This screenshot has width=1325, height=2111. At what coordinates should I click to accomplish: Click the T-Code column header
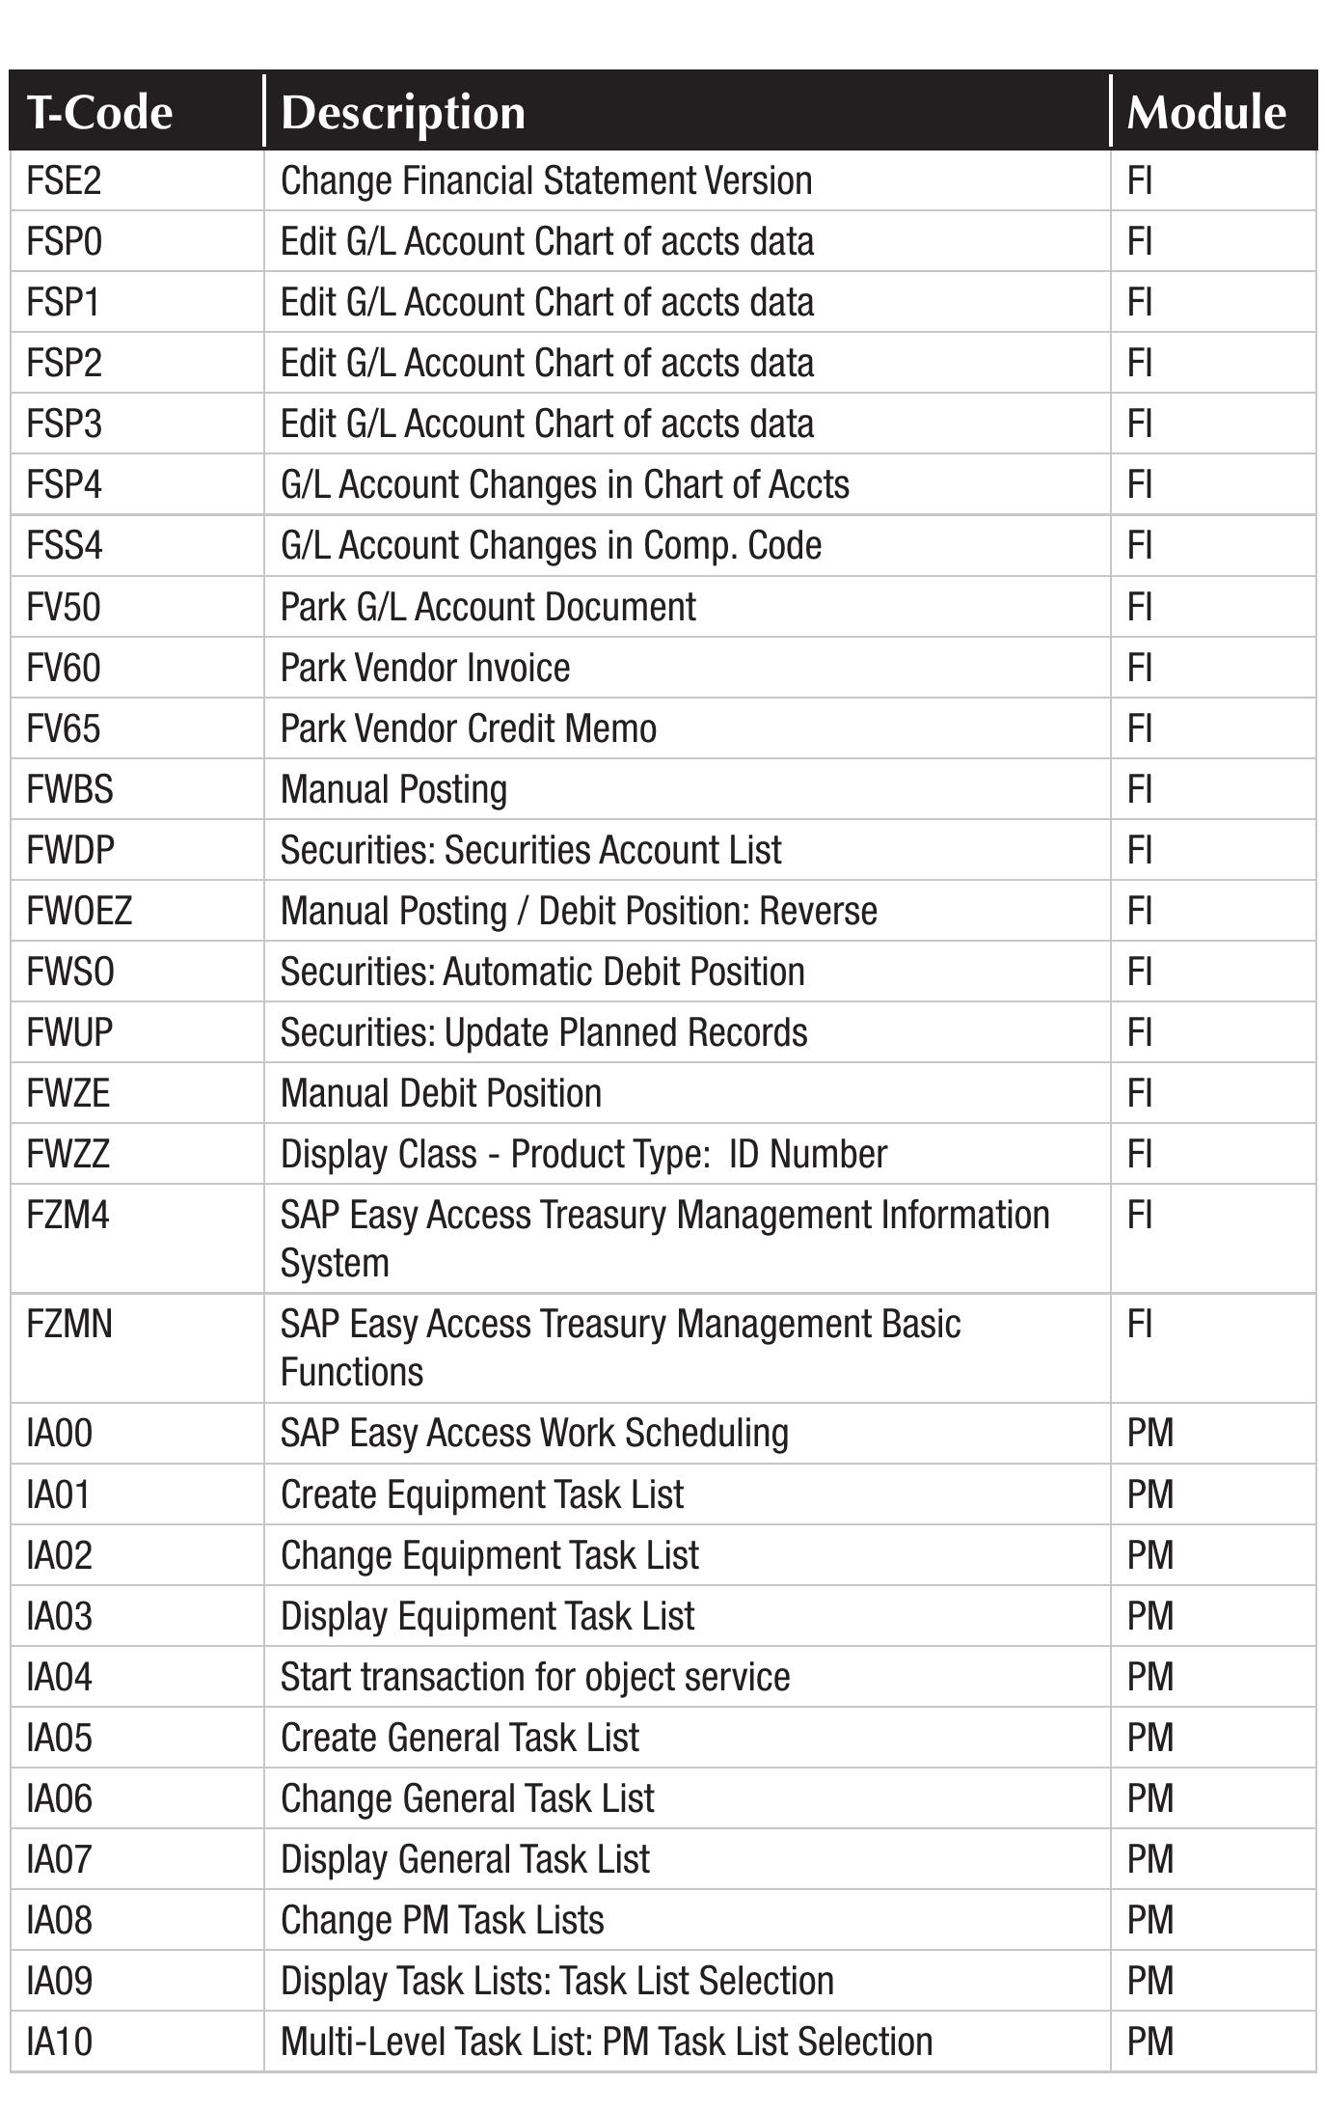(x=99, y=112)
